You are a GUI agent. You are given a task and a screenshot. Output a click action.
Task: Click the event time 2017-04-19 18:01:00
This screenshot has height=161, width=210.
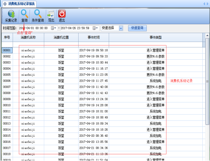(94, 111)
